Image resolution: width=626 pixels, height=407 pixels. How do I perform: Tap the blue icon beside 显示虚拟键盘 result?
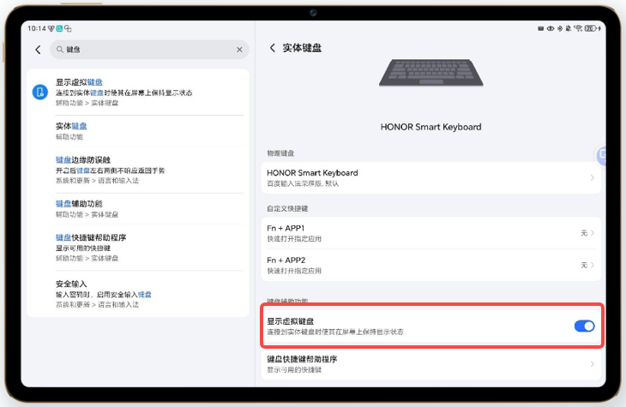click(39, 92)
